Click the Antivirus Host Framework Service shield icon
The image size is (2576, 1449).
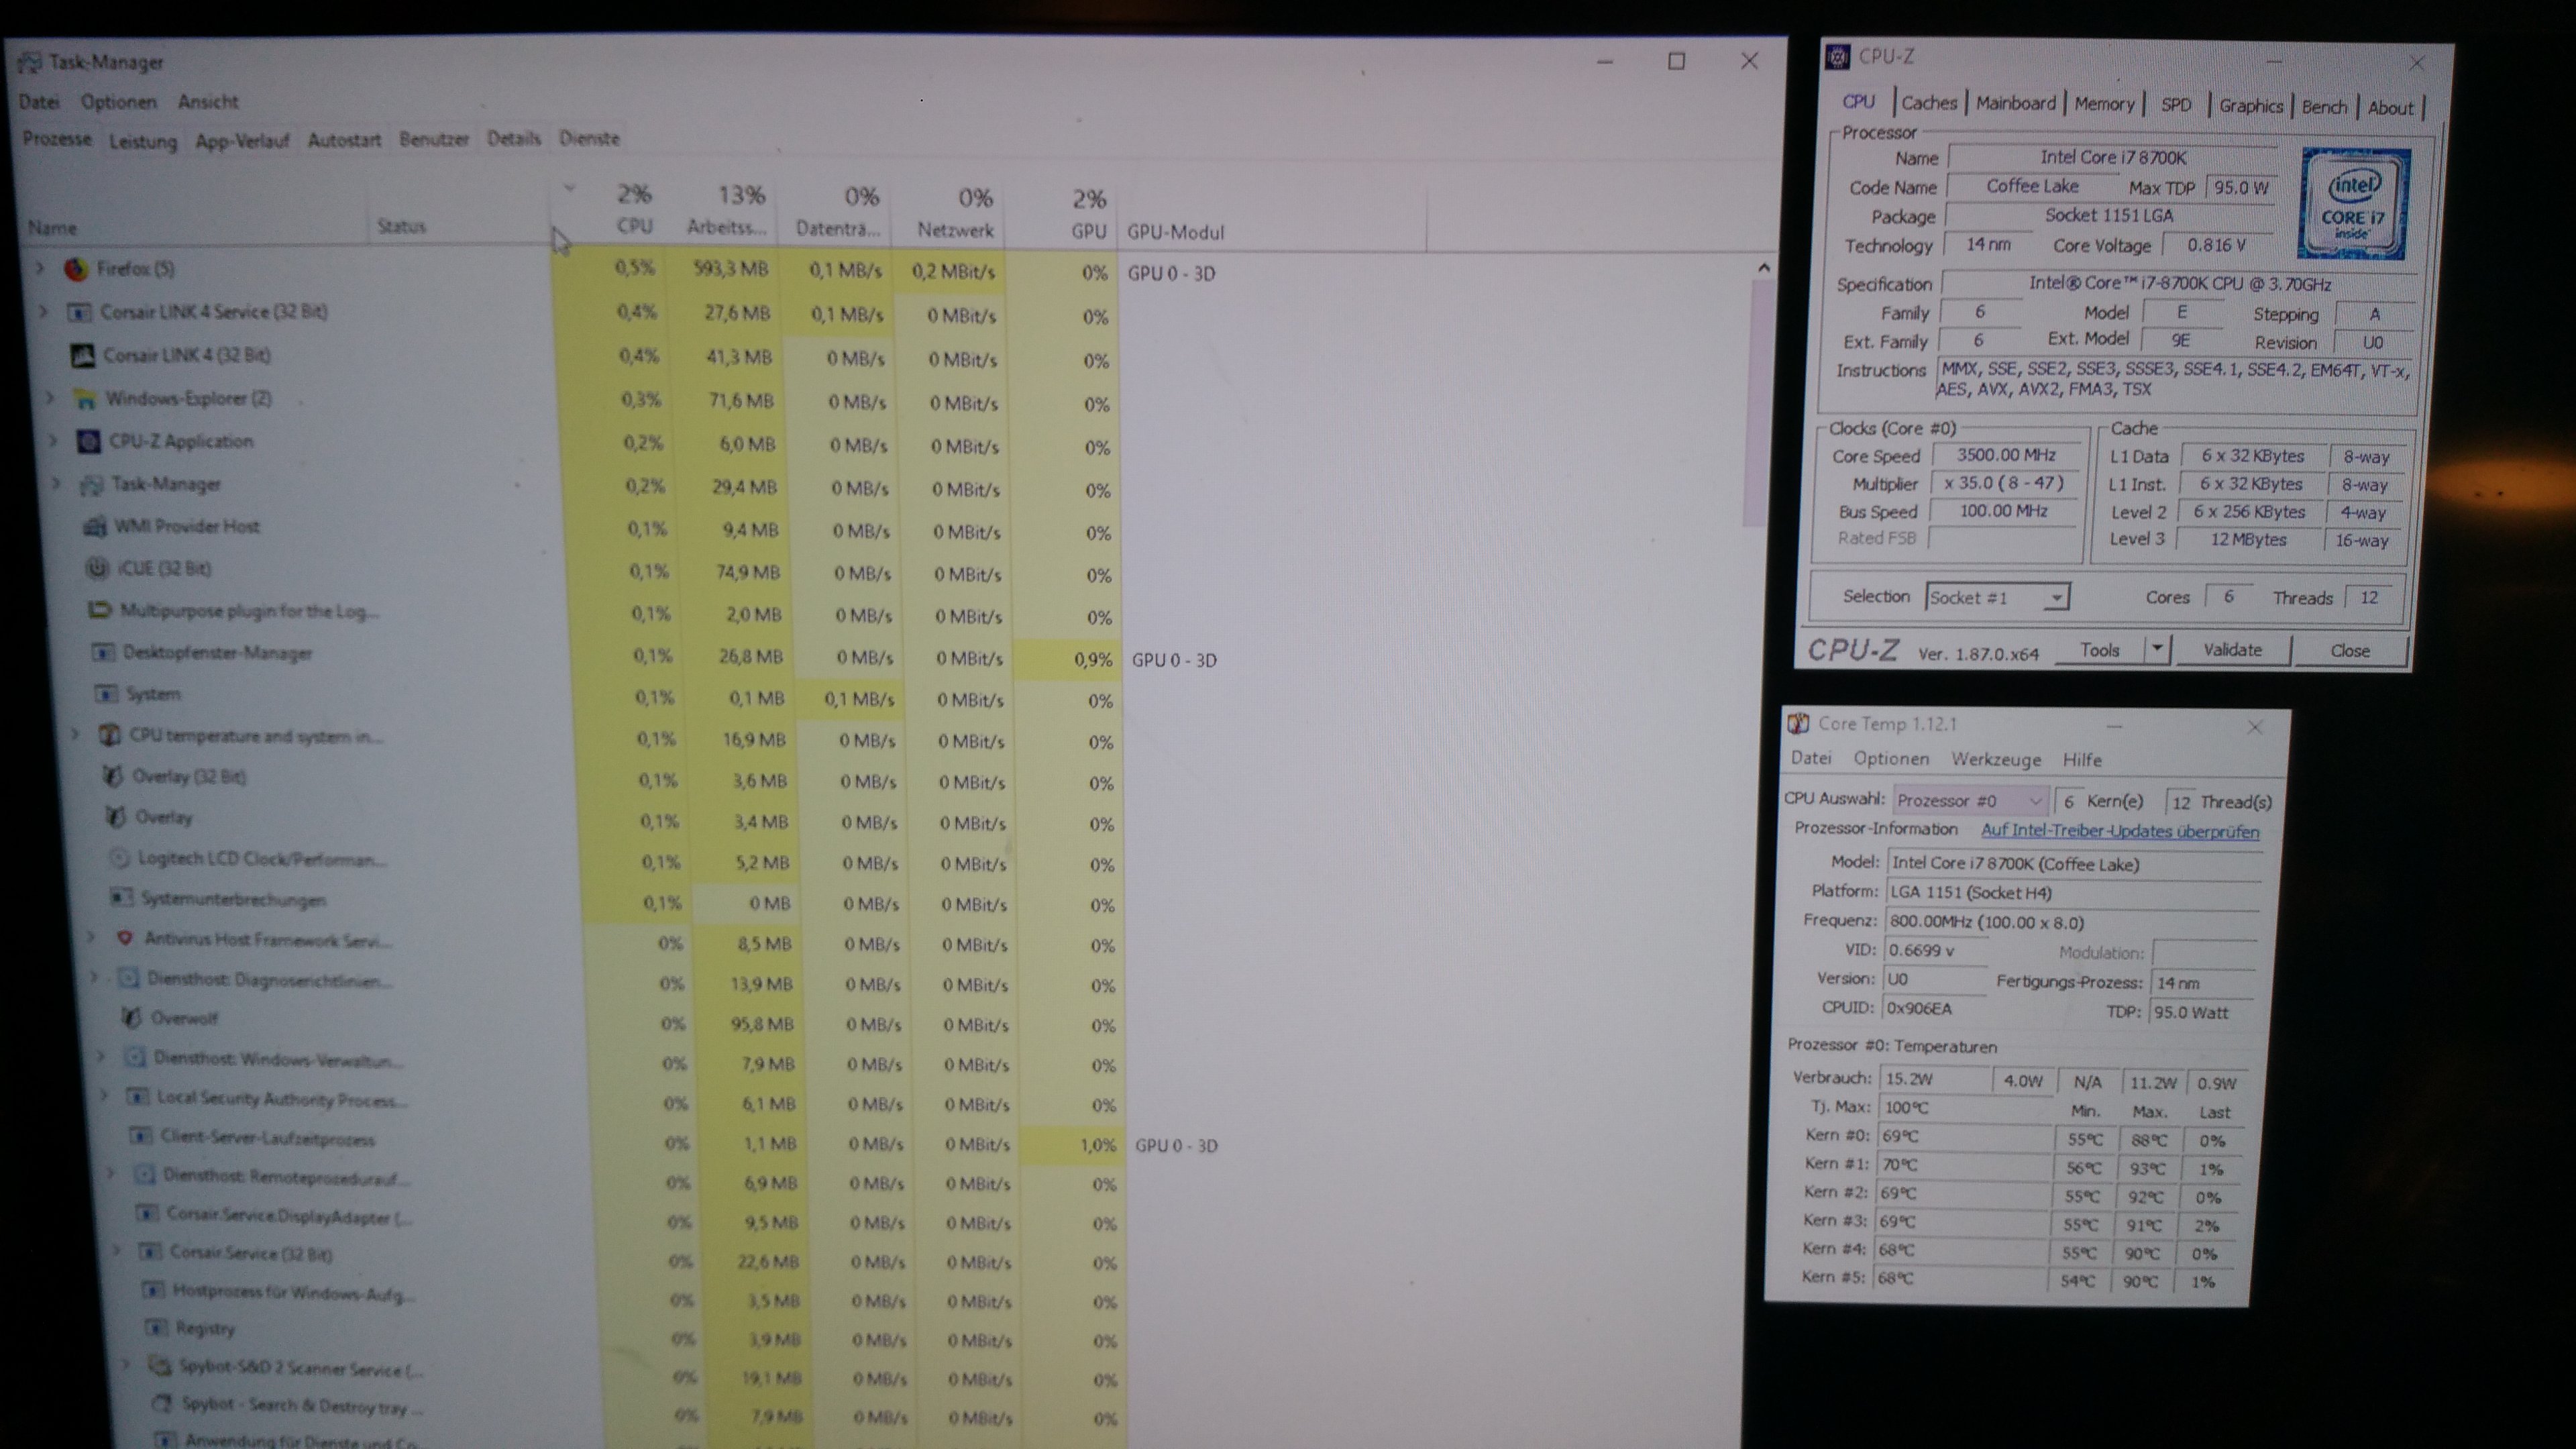pos(125,938)
